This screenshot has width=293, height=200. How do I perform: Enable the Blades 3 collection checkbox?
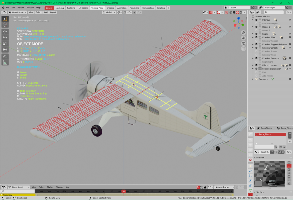point(256,30)
